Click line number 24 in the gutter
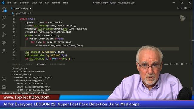The width and height of the screenshot is (194, 109). [14, 49]
